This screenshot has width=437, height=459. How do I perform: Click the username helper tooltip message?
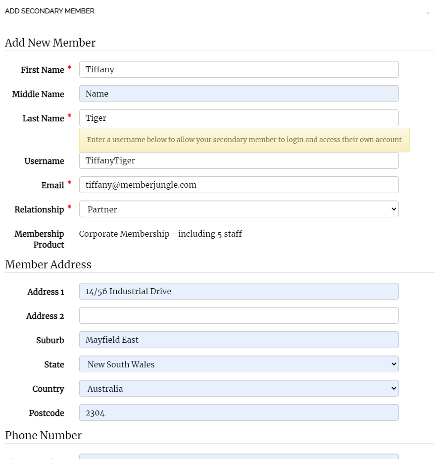(244, 140)
